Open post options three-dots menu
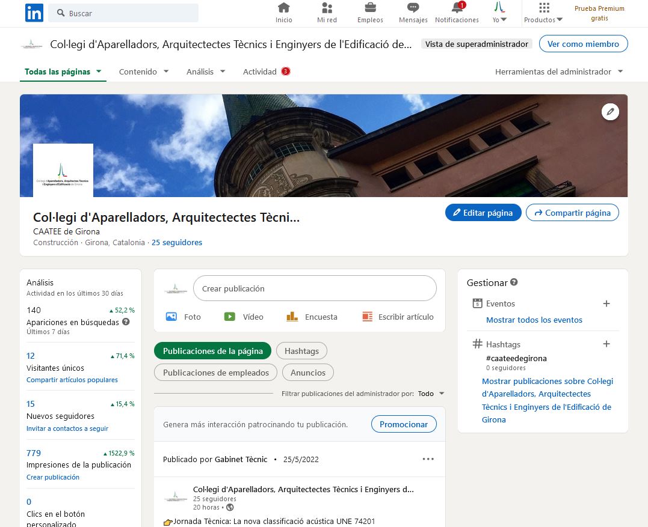Screen dimensions: 648x527 point(428,459)
